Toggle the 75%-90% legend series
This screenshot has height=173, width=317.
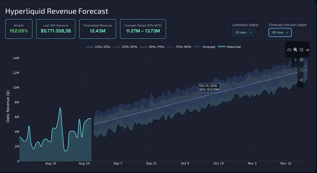(x=179, y=47)
